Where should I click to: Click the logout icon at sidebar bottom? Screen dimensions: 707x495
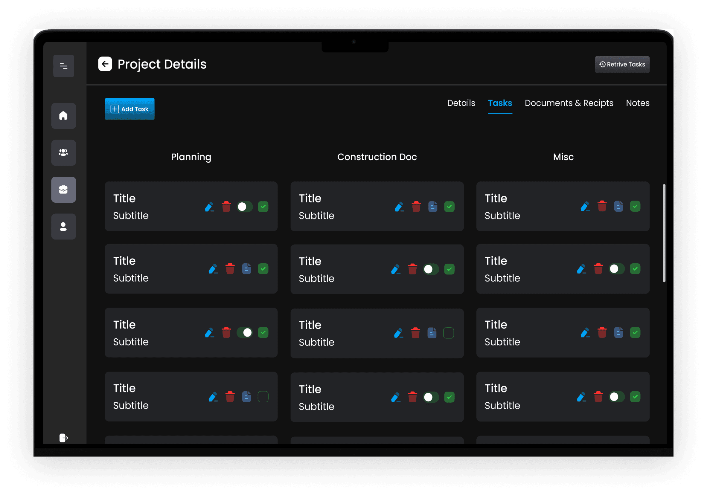[63, 438]
